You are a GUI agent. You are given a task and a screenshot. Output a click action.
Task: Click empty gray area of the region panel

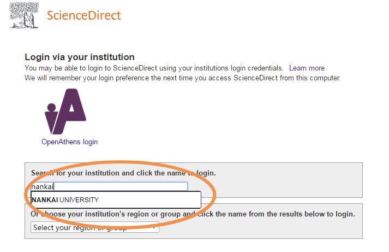260,228
